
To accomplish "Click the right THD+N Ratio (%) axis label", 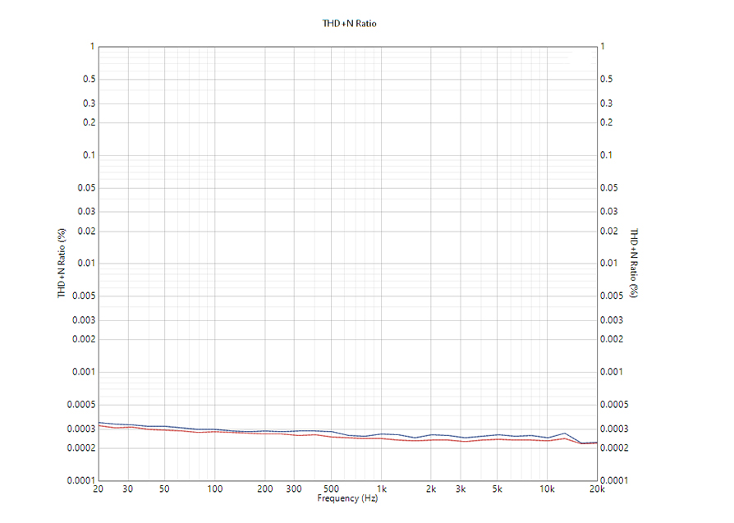I will point(634,263).
